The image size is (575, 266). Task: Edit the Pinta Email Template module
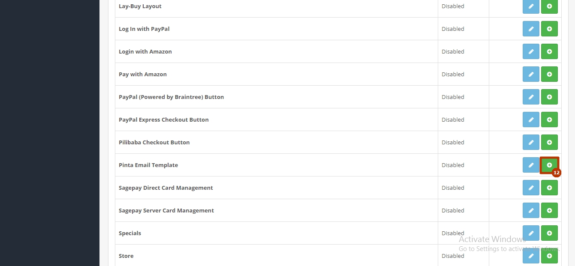pos(531,165)
